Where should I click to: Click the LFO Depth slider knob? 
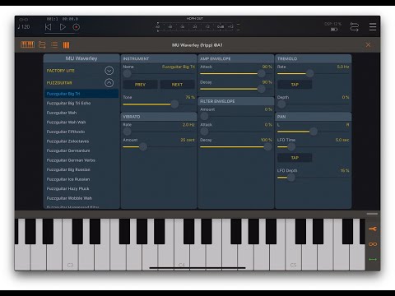tap(291, 178)
